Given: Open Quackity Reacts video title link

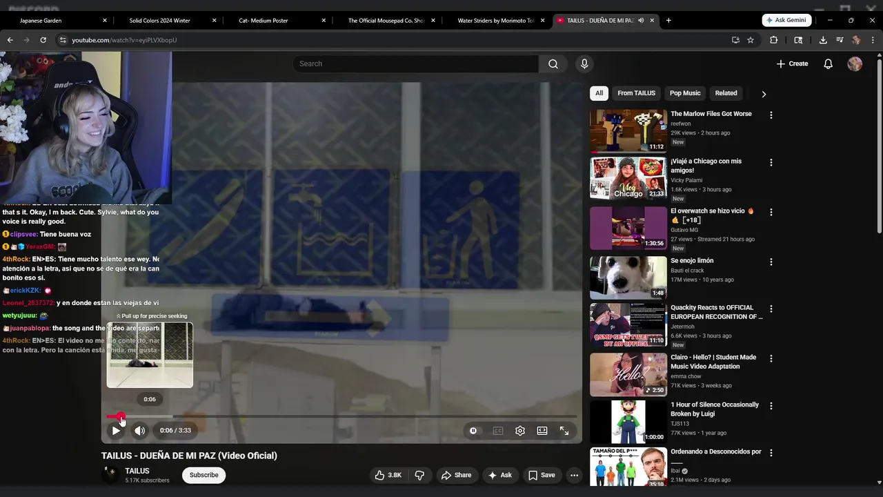Looking at the screenshot, I should (x=717, y=312).
